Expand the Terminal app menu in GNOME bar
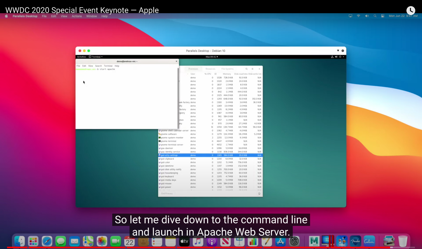 tap(96, 57)
